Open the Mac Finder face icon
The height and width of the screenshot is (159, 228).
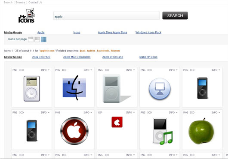pos(74,88)
